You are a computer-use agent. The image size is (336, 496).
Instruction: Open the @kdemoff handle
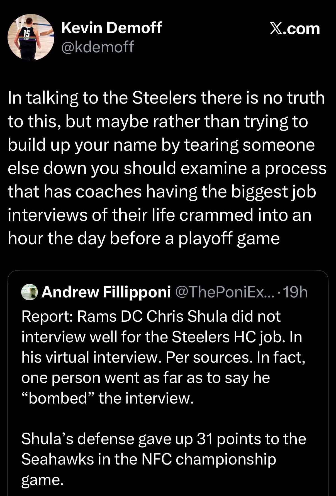98,47
